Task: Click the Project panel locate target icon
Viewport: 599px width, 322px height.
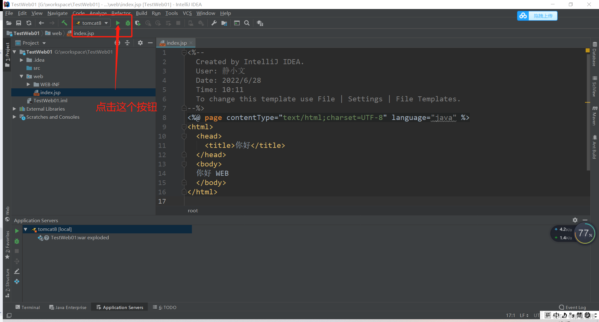Action: pos(117,43)
